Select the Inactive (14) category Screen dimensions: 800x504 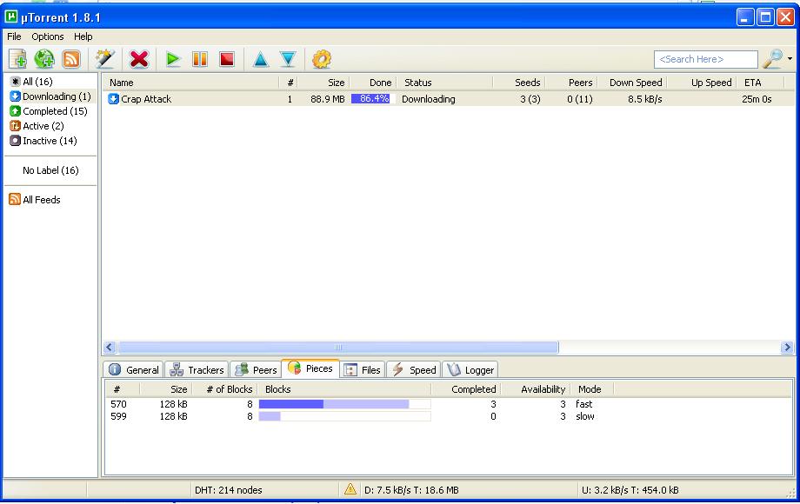(43, 141)
